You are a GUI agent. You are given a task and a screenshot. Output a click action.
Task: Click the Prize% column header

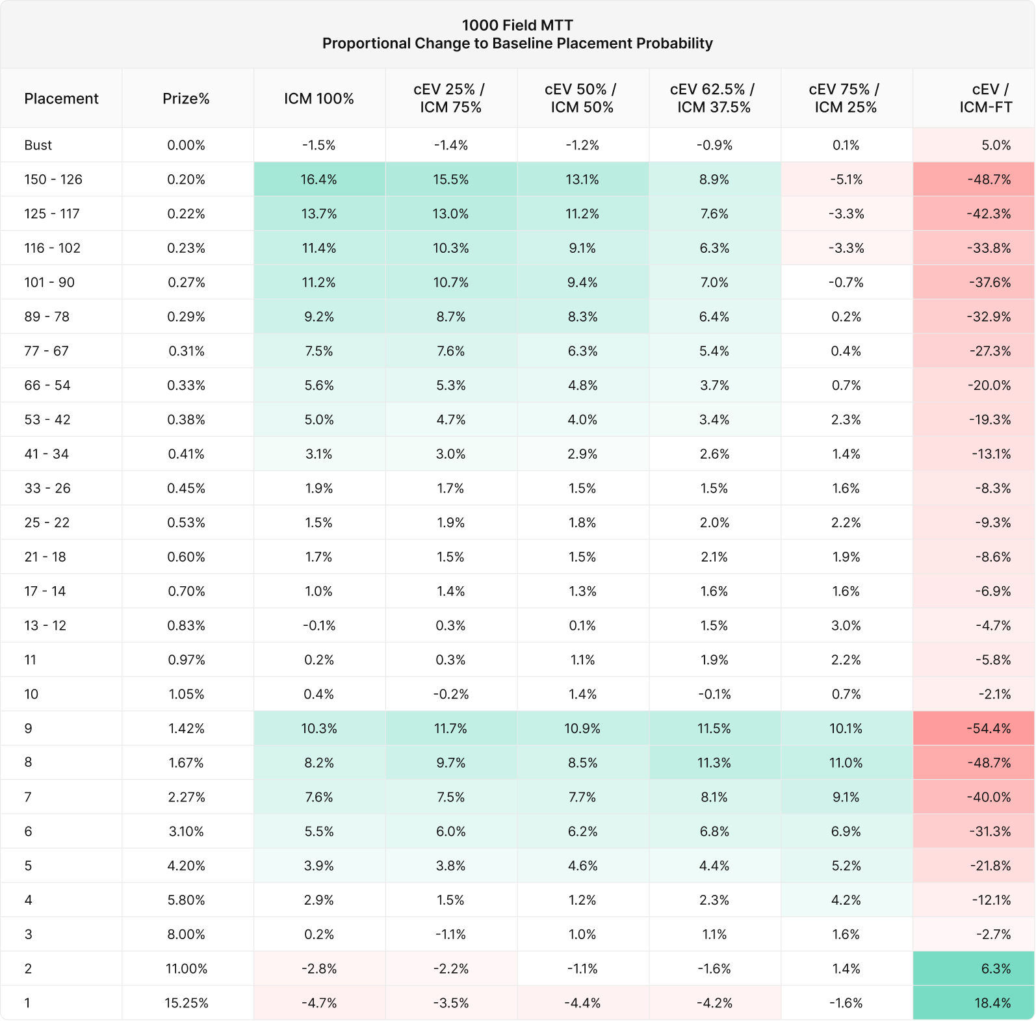click(x=186, y=99)
